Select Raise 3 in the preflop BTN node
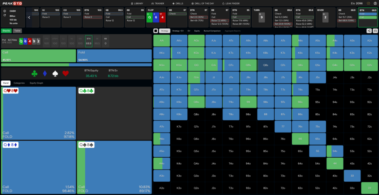 click(x=92, y=17)
